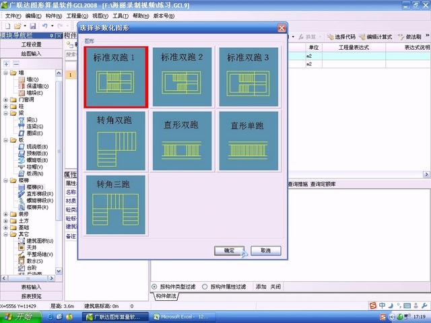The image size is (431, 323).
Task: Select 建筑面积(U) item in tree
Action: tap(38, 241)
